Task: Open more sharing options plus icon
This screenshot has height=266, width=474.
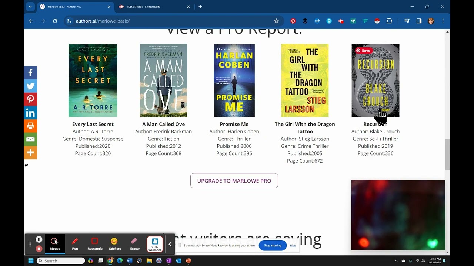Action: click(x=30, y=153)
